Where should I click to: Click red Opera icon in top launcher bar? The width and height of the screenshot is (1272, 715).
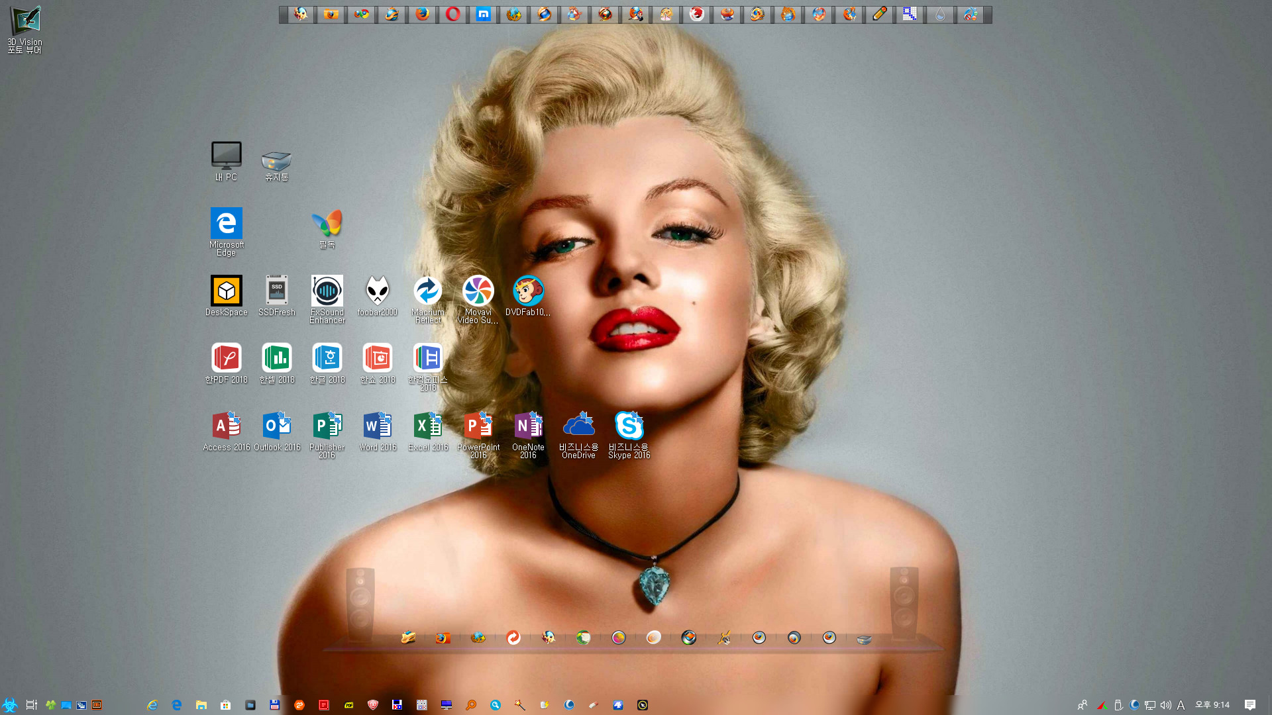[x=453, y=14]
